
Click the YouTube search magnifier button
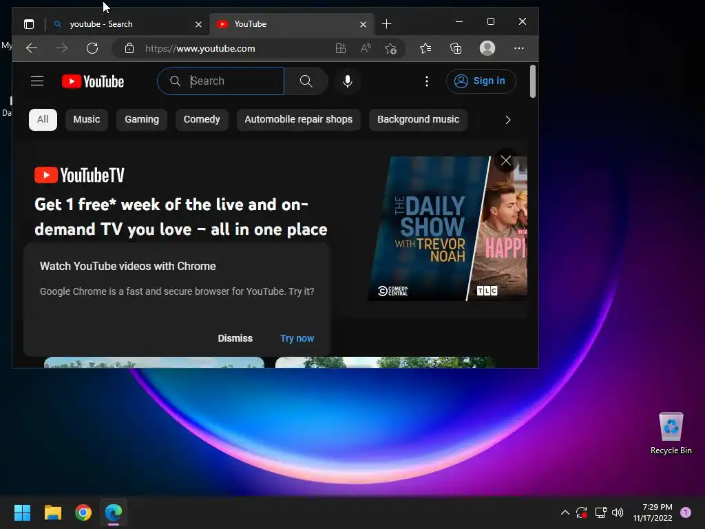306,81
